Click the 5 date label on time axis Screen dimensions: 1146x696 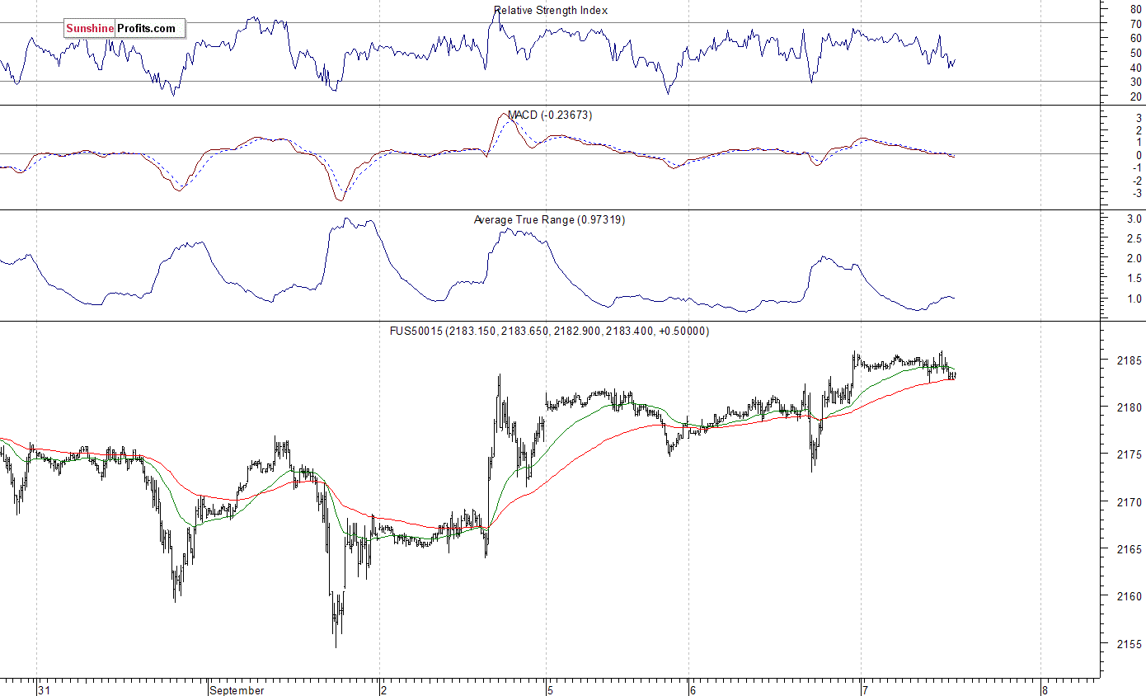click(x=552, y=690)
